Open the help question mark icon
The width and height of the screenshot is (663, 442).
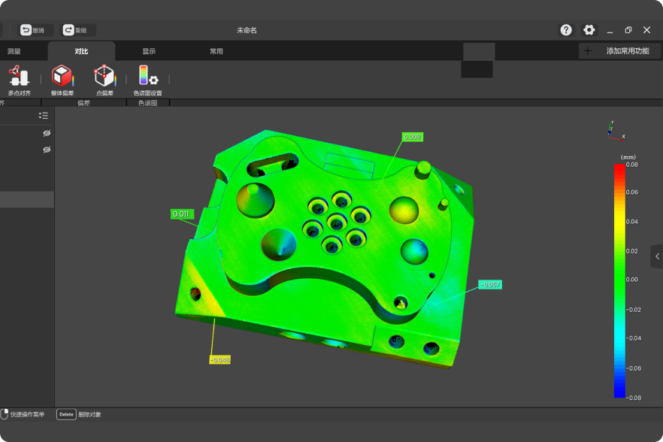coord(566,30)
